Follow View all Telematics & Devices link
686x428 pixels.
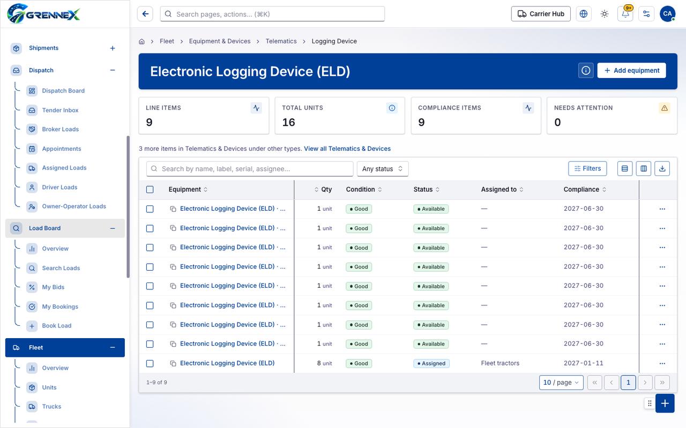coord(347,149)
